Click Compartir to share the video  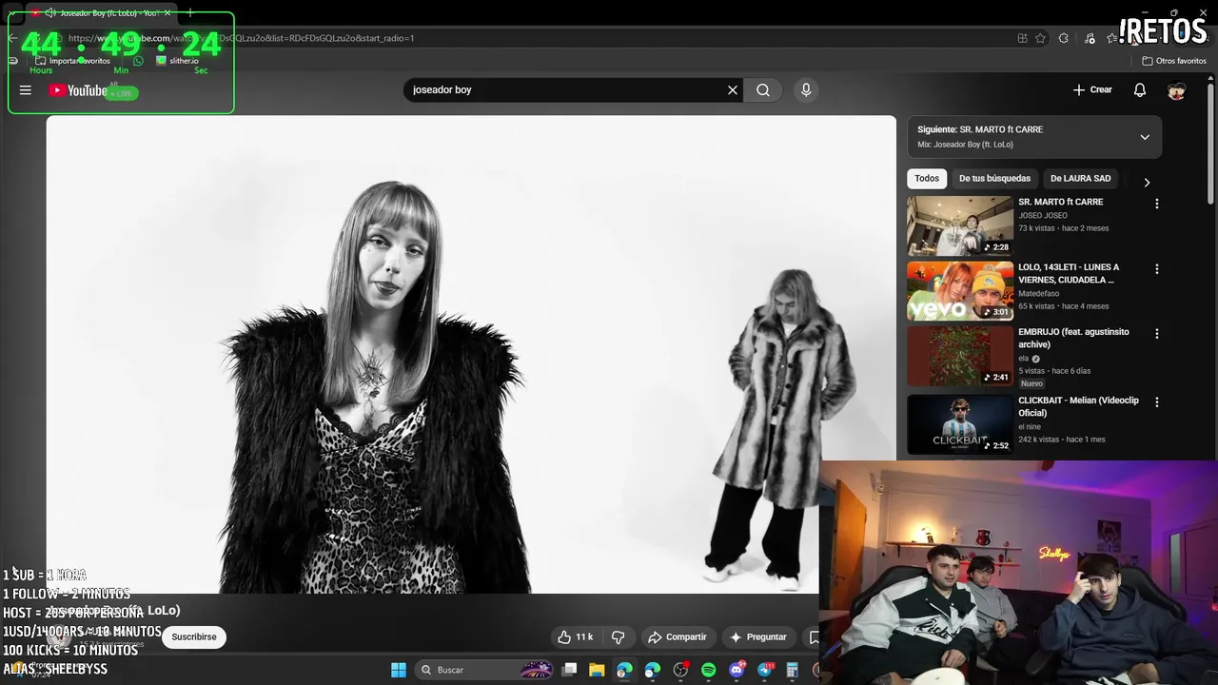(x=677, y=636)
